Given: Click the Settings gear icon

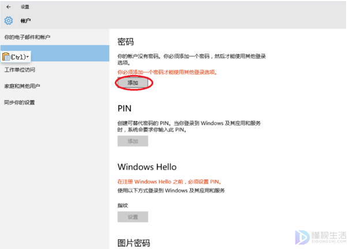Looking at the screenshot, I should (9, 21).
